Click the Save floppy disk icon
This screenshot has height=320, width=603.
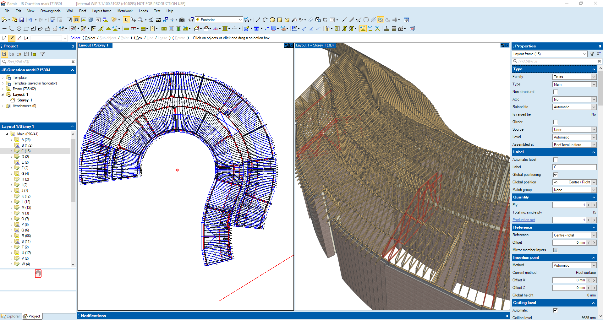[22, 20]
